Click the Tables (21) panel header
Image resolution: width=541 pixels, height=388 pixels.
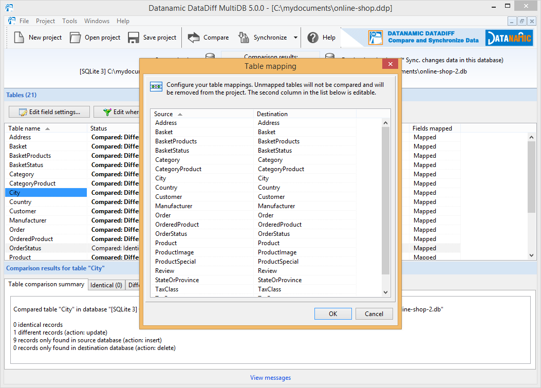click(x=22, y=95)
